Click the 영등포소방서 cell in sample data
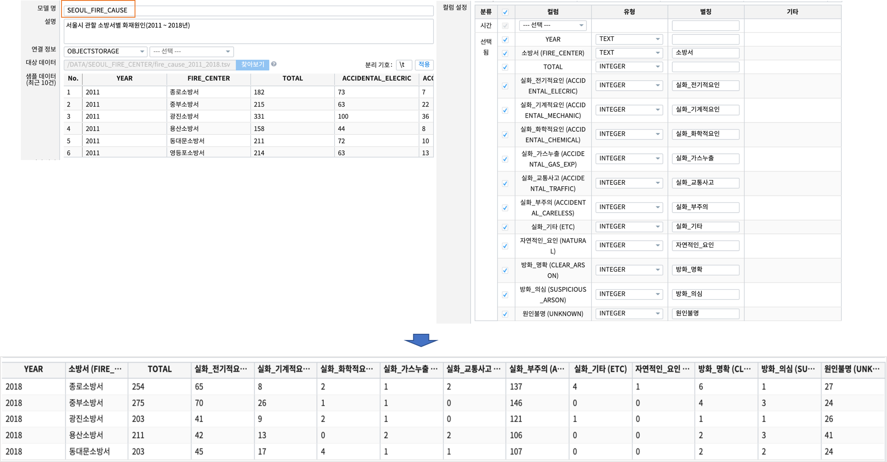The image size is (887, 462). 208,153
